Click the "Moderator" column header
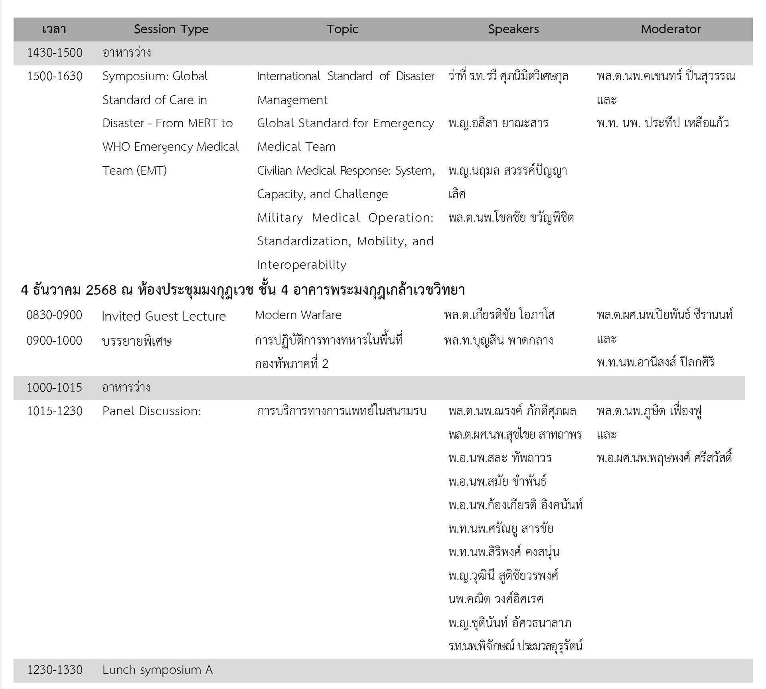This screenshot has height=689, width=766. pyautogui.click(x=671, y=29)
